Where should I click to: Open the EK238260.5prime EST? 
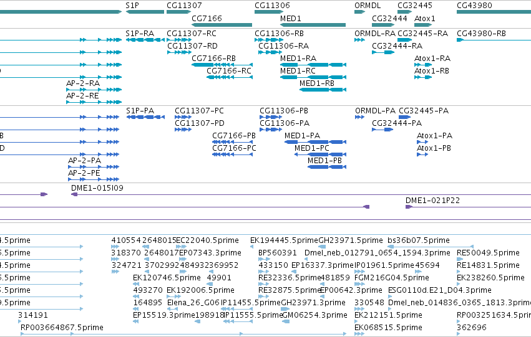point(459,284)
